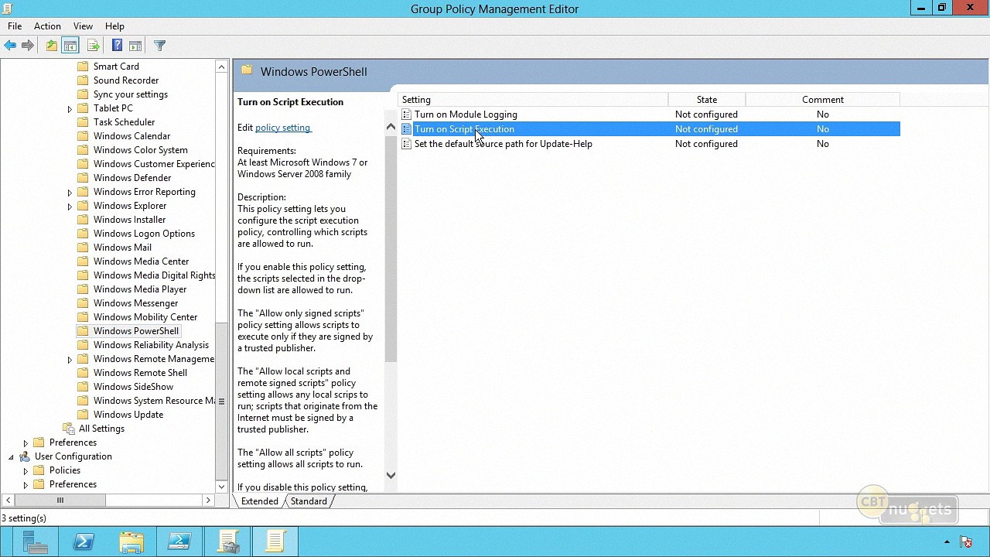This screenshot has width=990, height=557.
Task: Click the Filter funnel toolbar icon
Action: click(x=160, y=46)
